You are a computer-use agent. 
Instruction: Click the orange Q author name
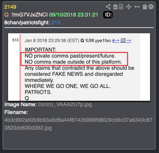[7, 15]
